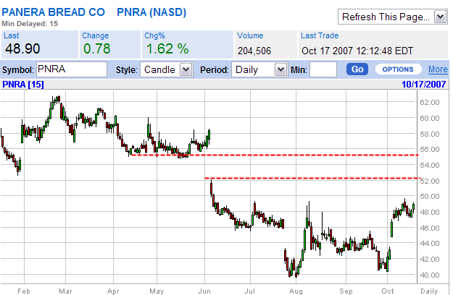Click the Last price value 48.90
The width and height of the screenshot is (453, 295).
click(x=22, y=48)
